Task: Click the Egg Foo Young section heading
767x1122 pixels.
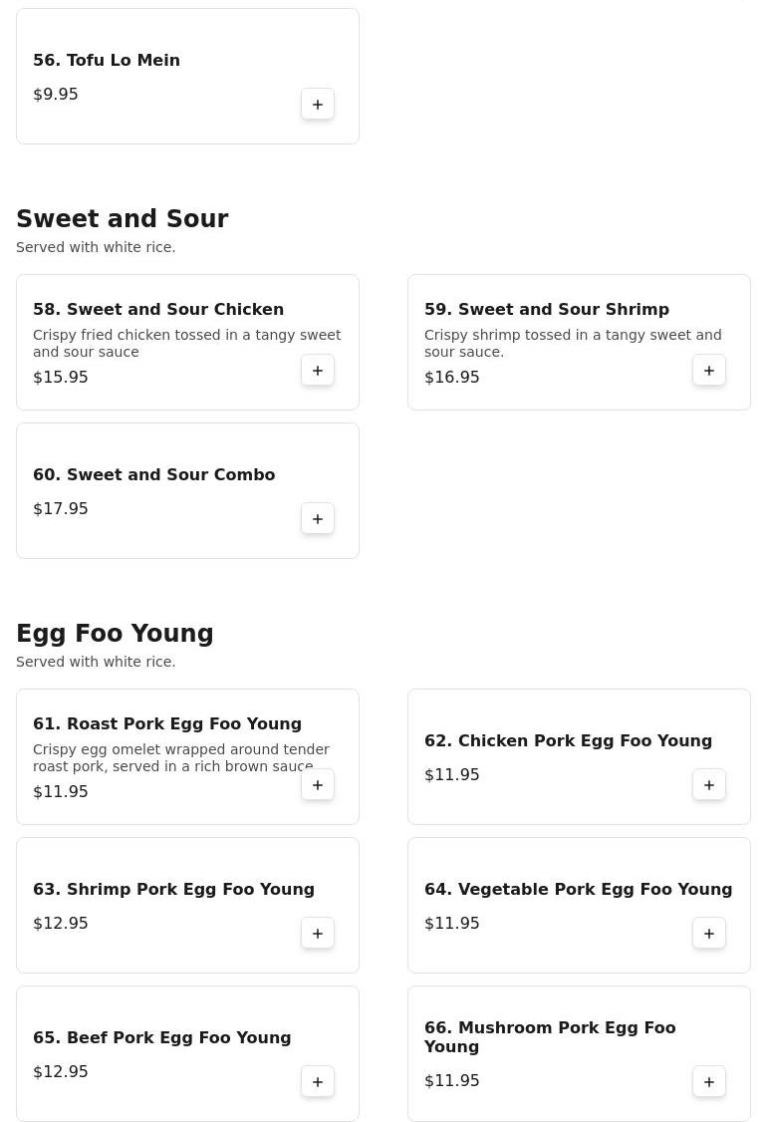Action: 115,634
